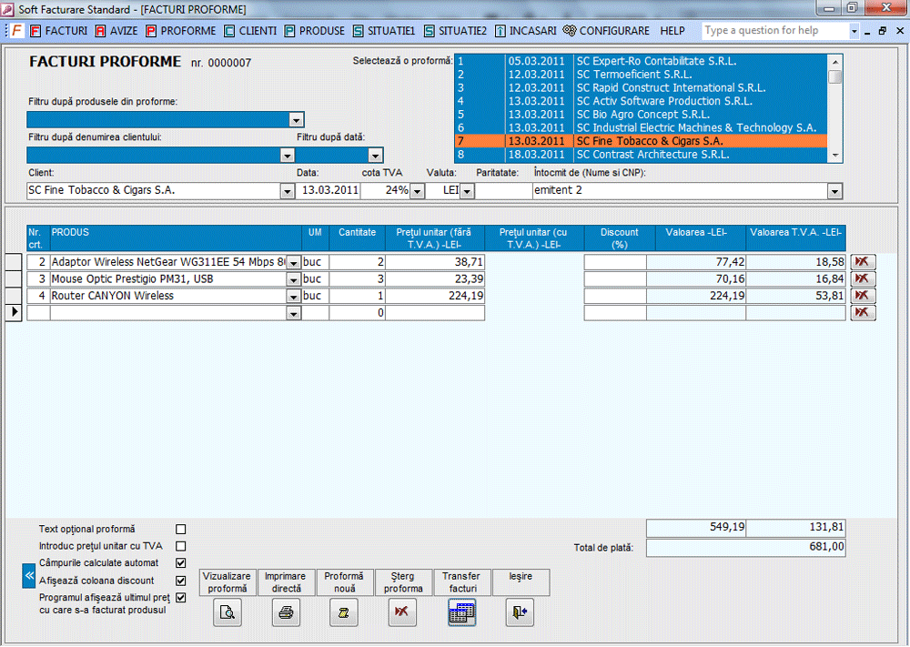The height and width of the screenshot is (647, 910).
Task: Delete the Mouse Optic Prestigio row
Action: click(x=863, y=279)
